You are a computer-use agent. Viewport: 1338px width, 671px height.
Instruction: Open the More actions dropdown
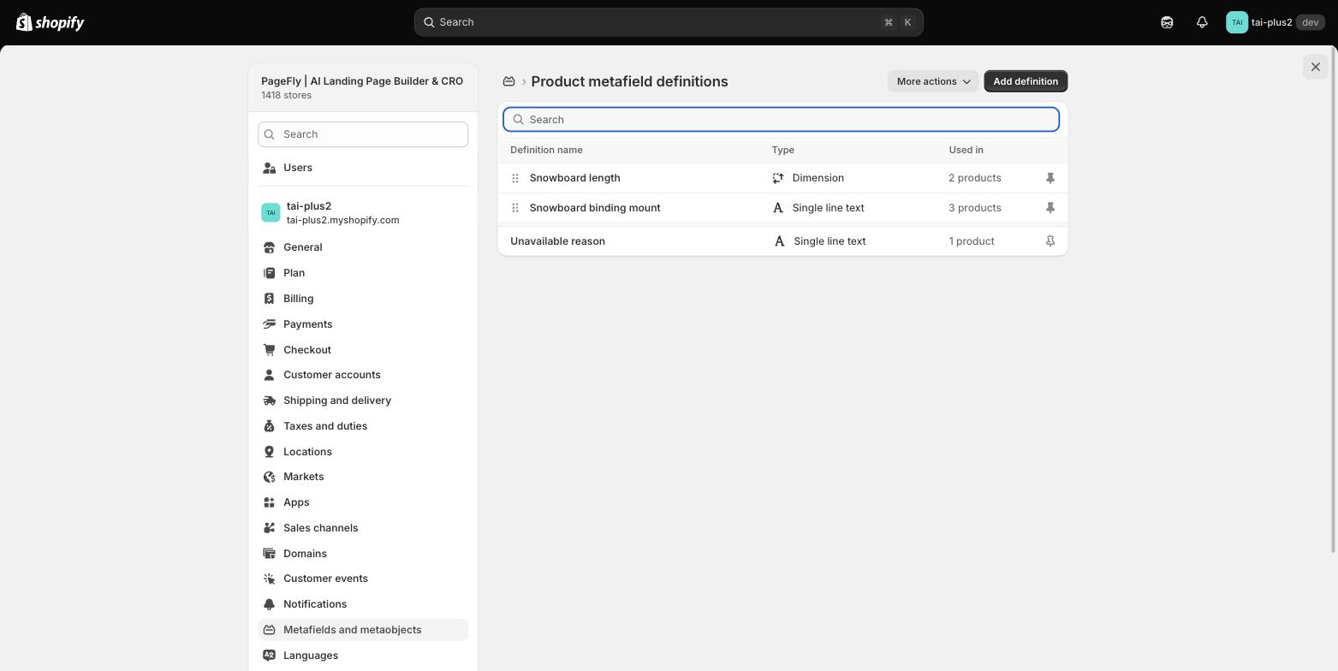(933, 81)
